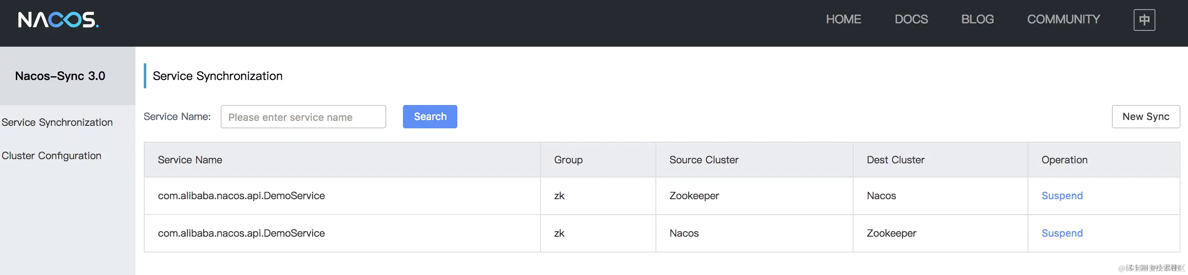The height and width of the screenshot is (275, 1188).
Task: Select first row DemoService name cell
Action: pyautogui.click(x=342, y=196)
